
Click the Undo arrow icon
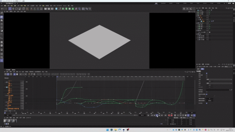click(x=2, y=9)
